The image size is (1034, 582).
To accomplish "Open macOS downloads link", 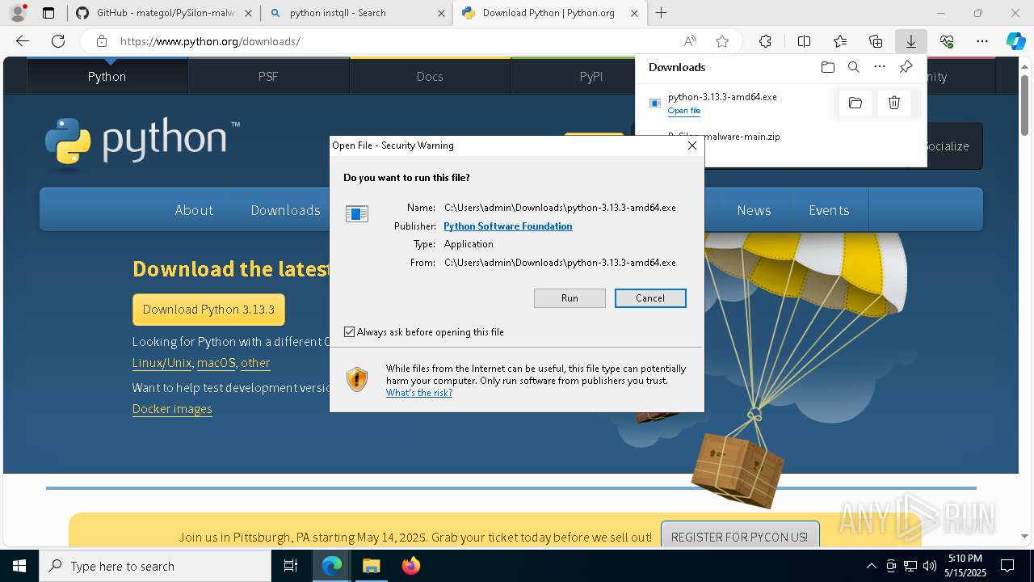I will [x=216, y=363].
